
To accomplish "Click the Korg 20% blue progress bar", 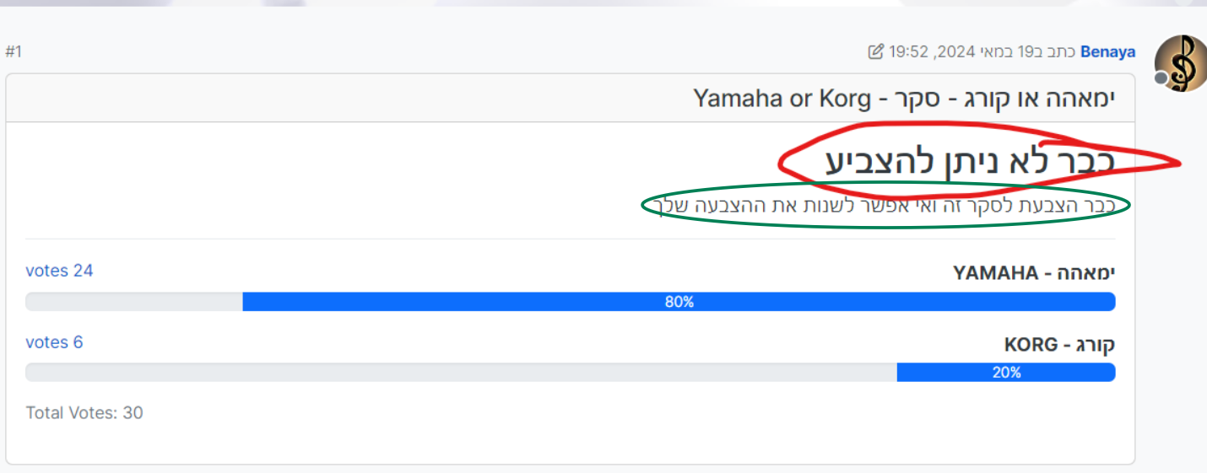I will coord(1006,373).
